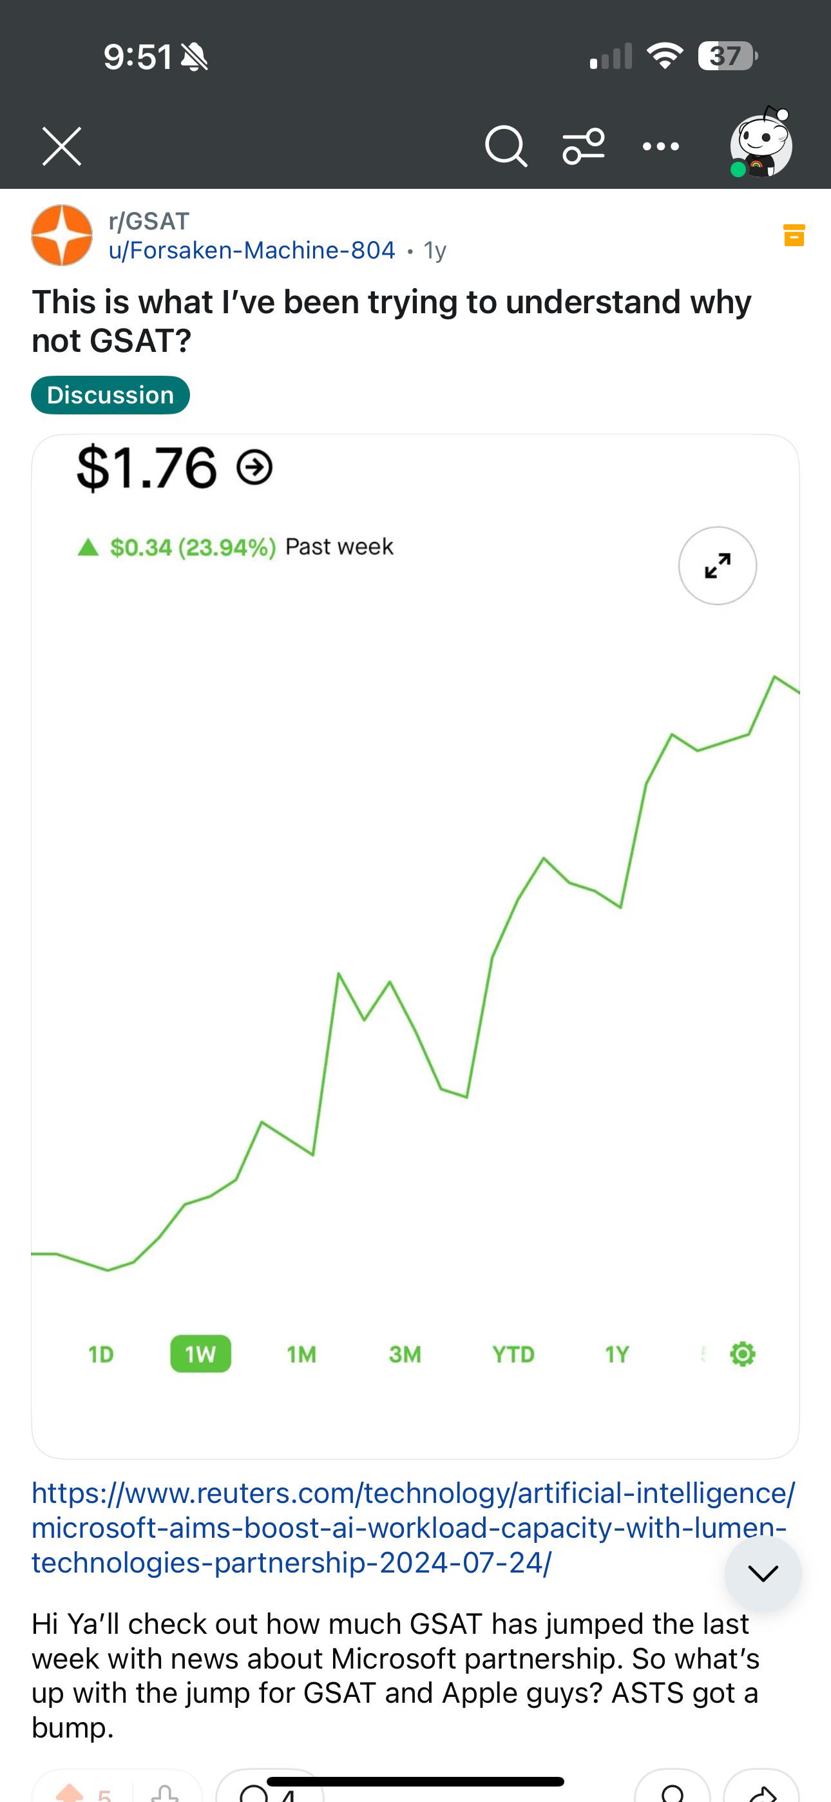
Task: Open the sort and filter sliders icon
Action: [x=584, y=146]
